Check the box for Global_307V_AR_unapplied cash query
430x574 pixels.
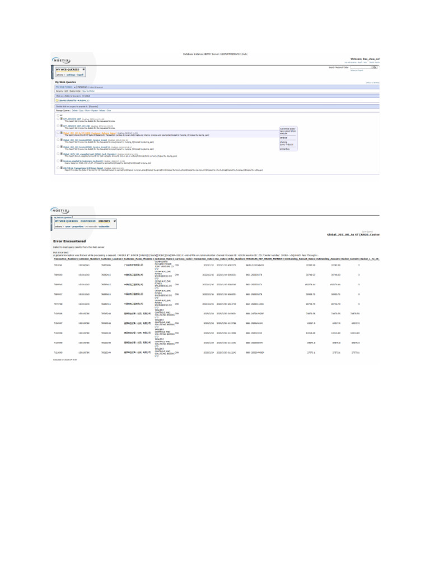point(58,154)
